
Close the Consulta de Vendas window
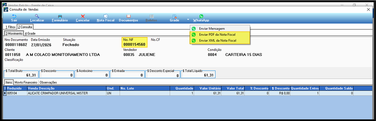point(368,9)
